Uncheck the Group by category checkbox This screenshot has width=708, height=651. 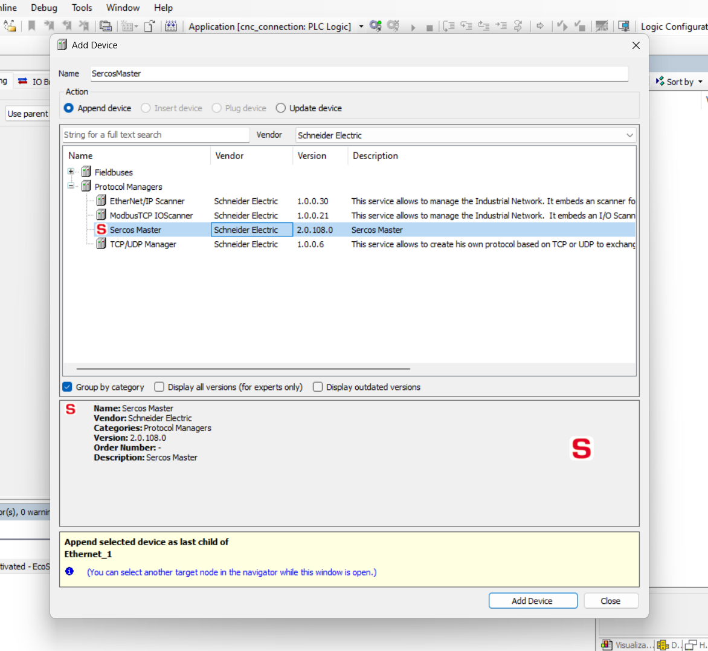68,387
